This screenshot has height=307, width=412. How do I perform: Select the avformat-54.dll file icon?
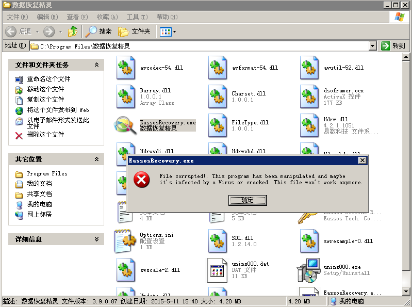point(218,68)
